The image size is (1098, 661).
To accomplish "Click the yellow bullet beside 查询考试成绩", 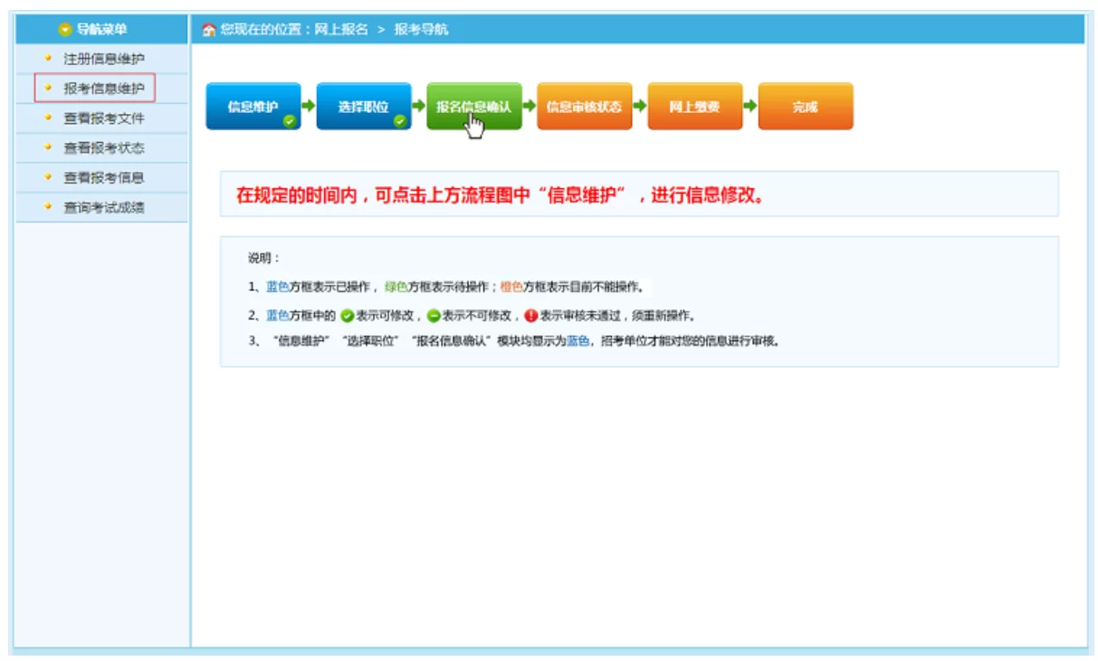I will [48, 207].
